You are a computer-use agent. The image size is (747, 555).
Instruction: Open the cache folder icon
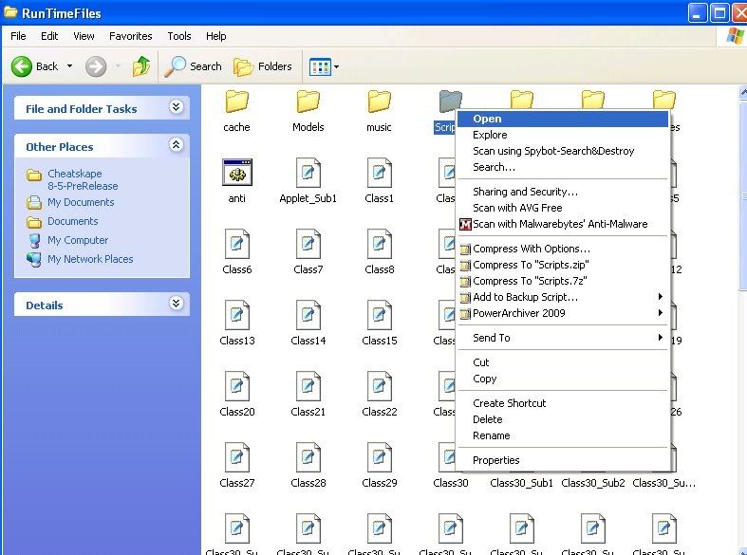point(236,102)
